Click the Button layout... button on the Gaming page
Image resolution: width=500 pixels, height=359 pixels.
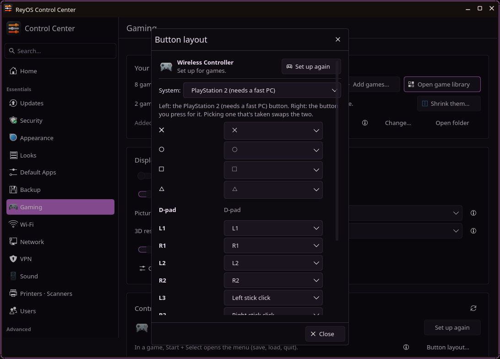tap(448, 347)
